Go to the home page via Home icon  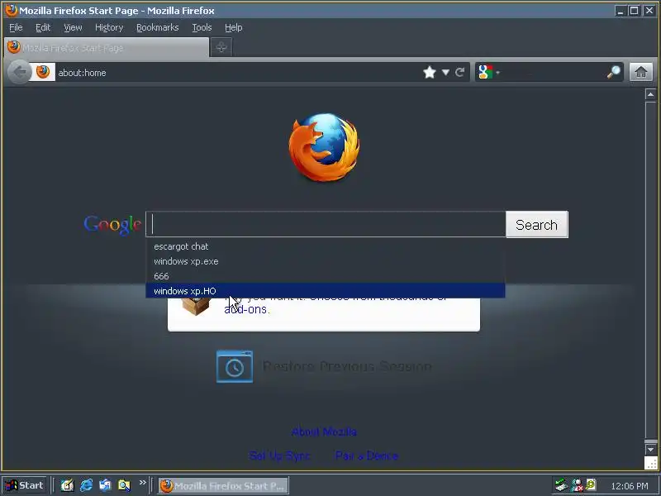(641, 72)
